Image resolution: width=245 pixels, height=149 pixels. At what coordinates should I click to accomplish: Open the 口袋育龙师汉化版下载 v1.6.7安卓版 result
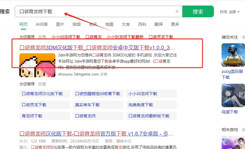(x=96, y=134)
